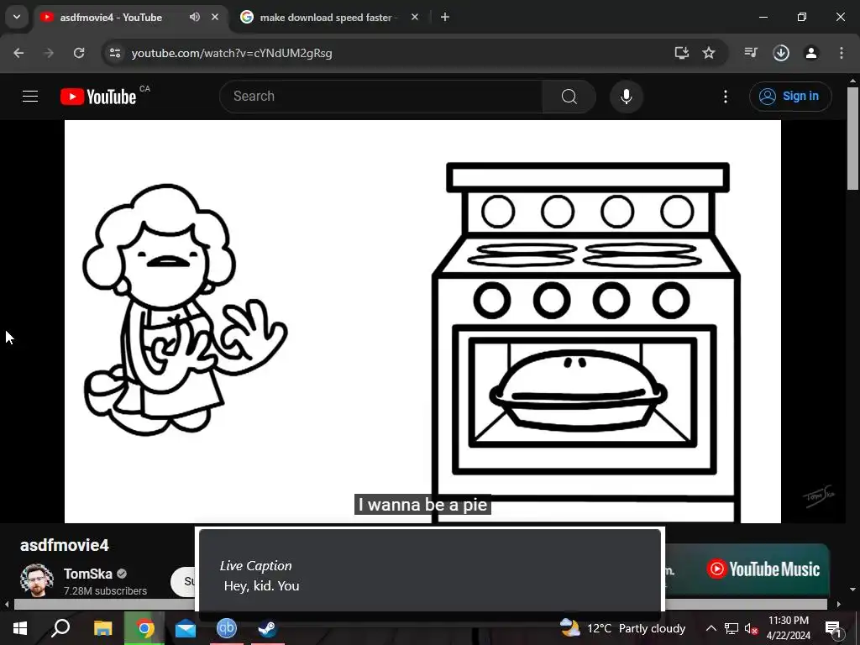This screenshot has width=860, height=645.
Task: Click the muted volume tray icon
Action: 751,628
